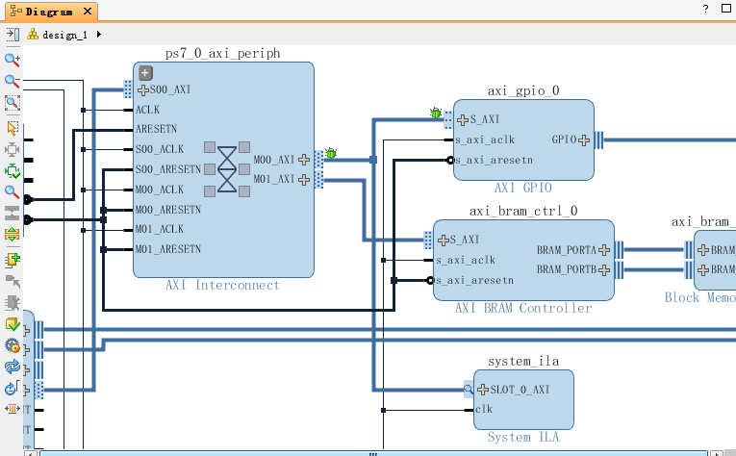Click the AXI BRAM Controller block label

click(523, 309)
